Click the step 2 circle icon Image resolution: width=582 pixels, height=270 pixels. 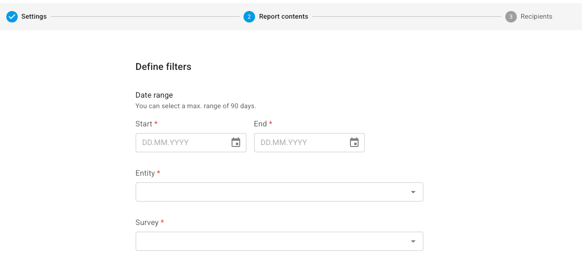point(249,17)
